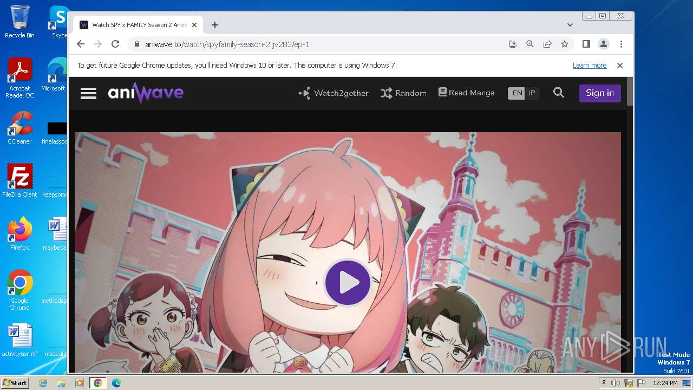Reload the aniwave page

click(x=115, y=44)
